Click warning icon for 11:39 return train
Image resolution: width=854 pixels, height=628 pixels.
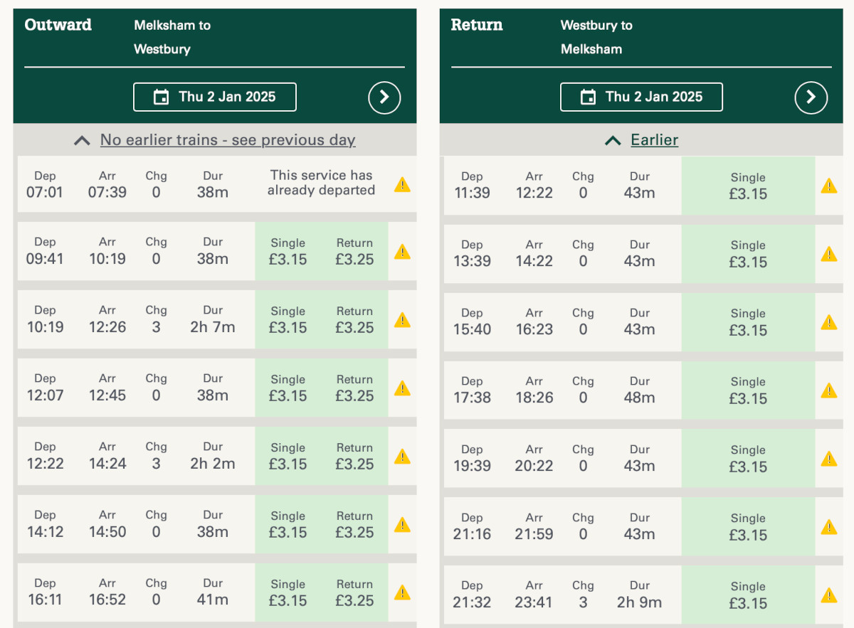pos(828,186)
